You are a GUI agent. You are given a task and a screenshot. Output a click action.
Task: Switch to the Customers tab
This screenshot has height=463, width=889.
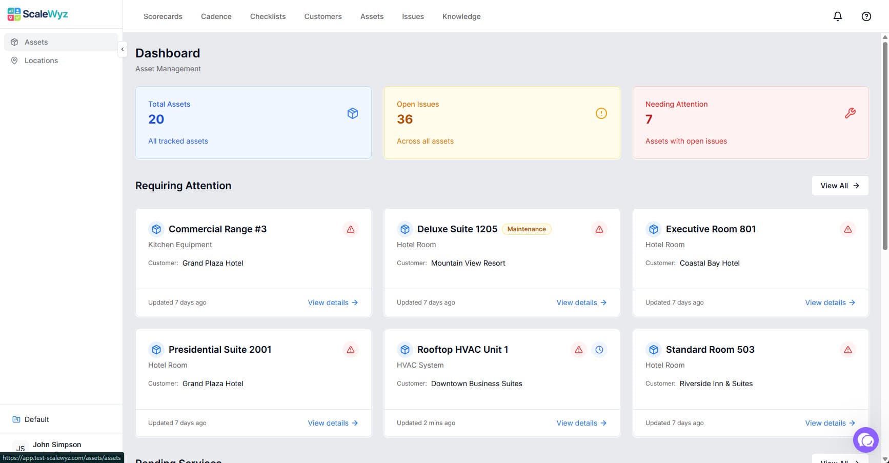(322, 16)
